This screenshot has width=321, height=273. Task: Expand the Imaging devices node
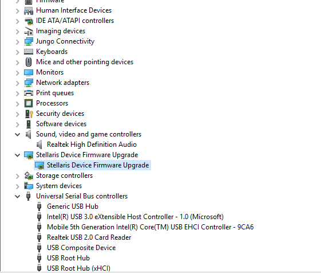pyautogui.click(x=18, y=32)
